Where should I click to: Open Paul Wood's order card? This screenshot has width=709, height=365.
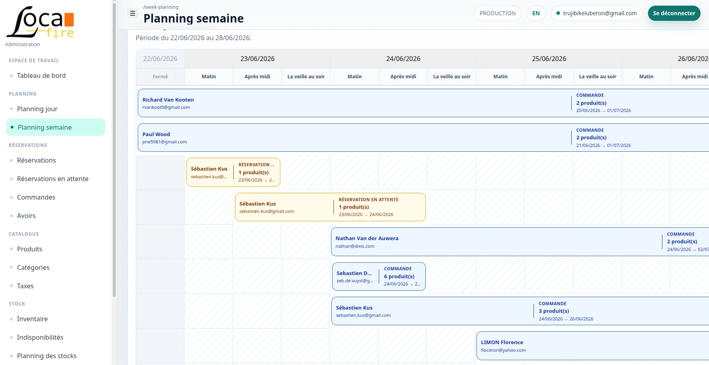coord(423,138)
